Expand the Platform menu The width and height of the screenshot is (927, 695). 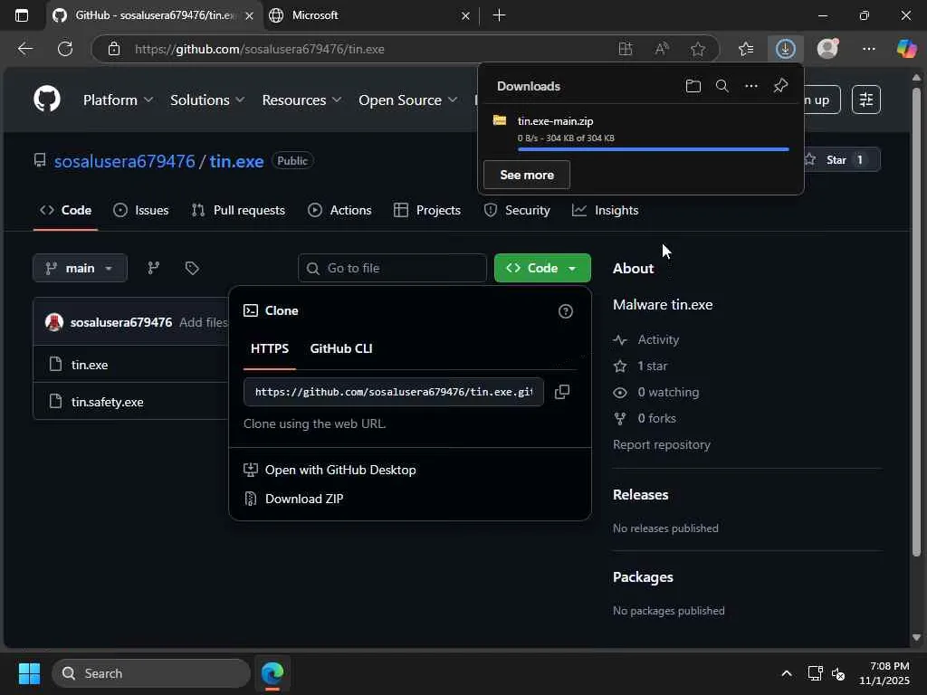coord(119,100)
